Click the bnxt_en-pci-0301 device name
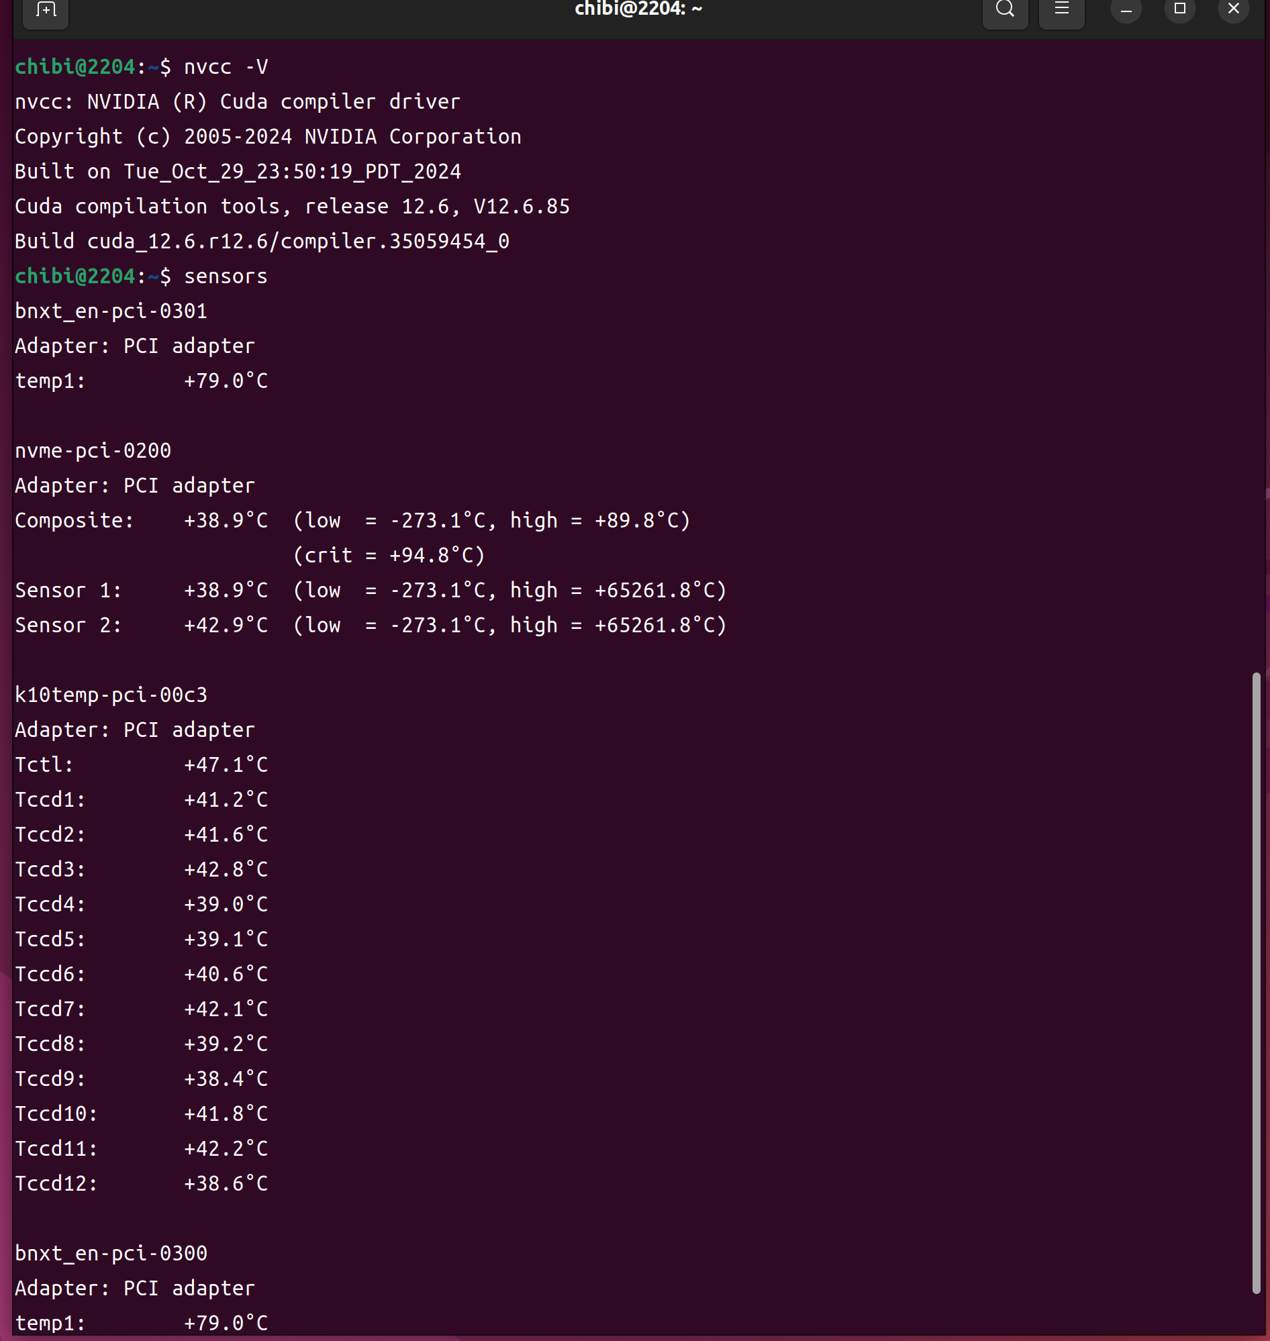The width and height of the screenshot is (1270, 1341). [111, 311]
